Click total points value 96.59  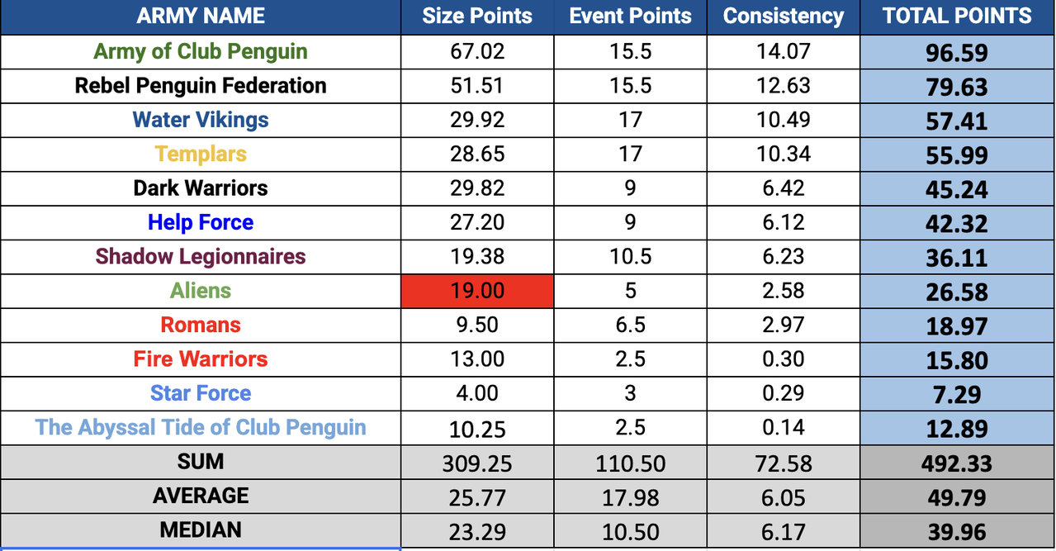958,52
